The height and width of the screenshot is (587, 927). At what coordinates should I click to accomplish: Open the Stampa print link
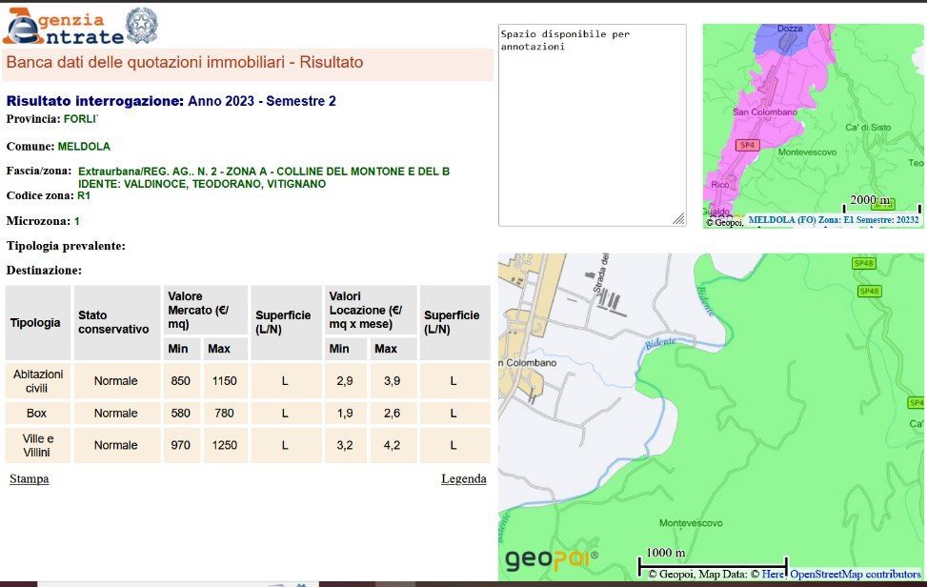pos(29,479)
